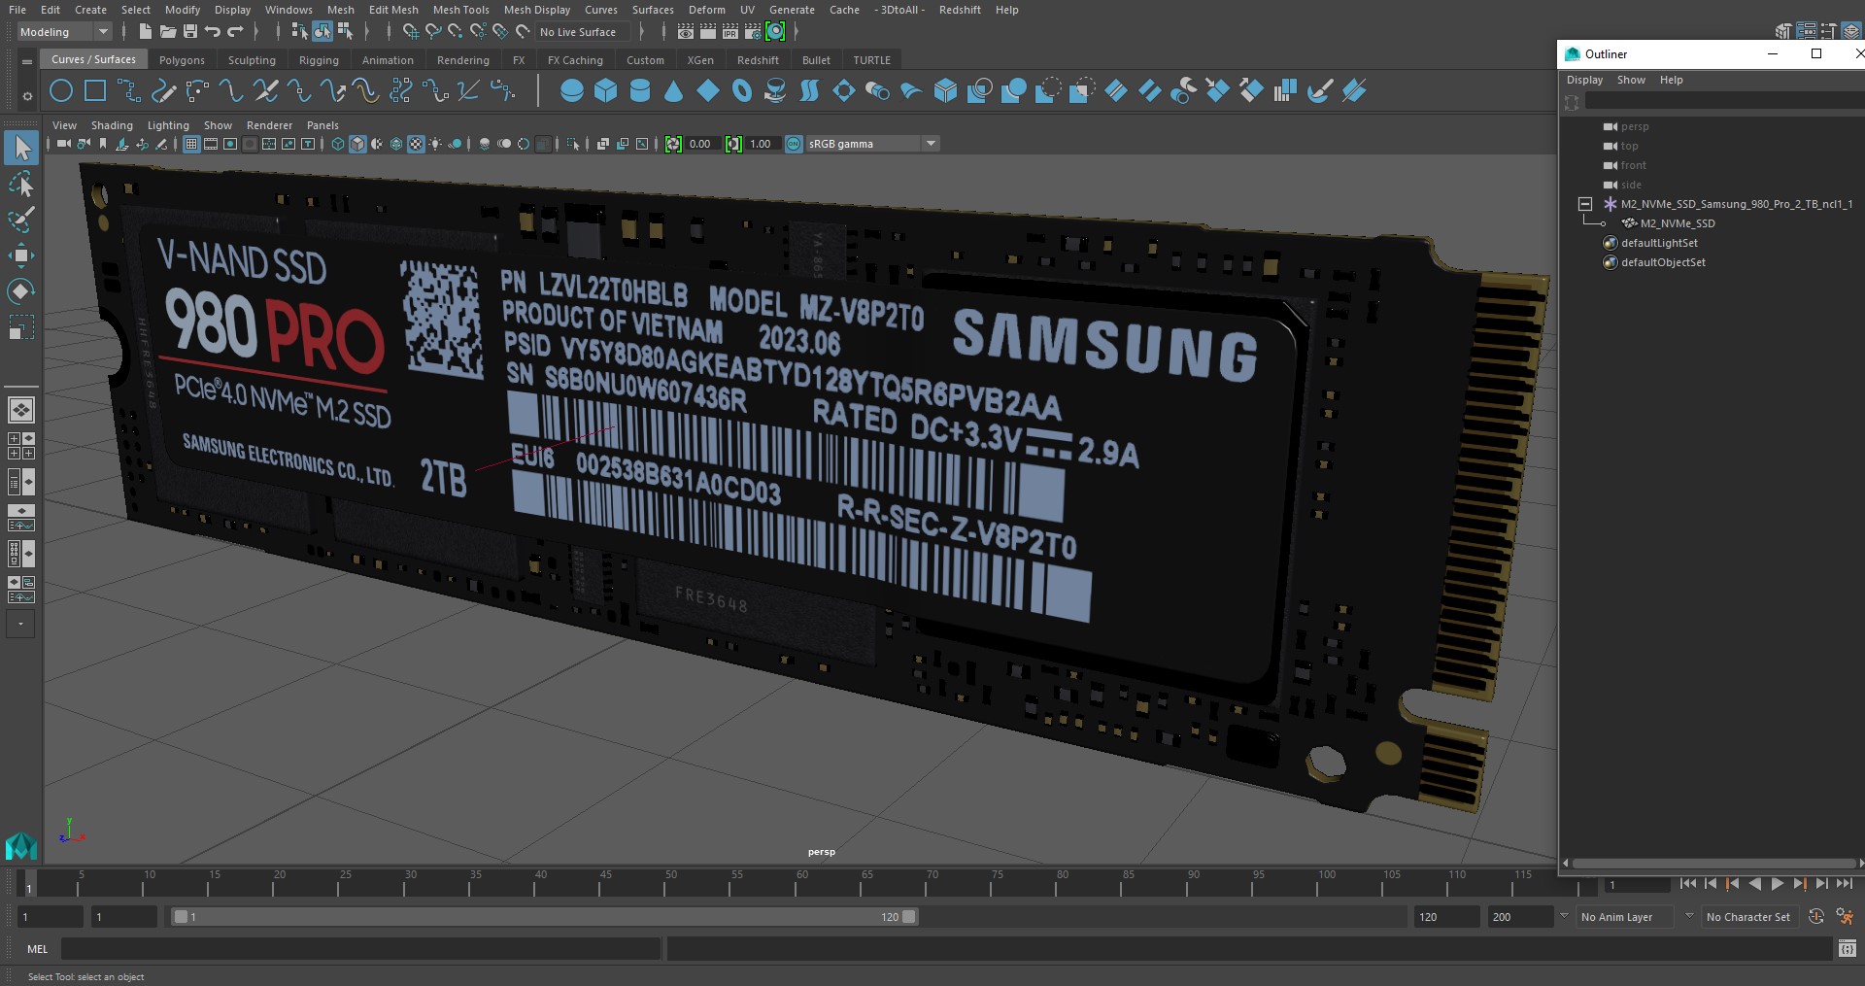Collapse M2_NVMe_SSD_Samsung_980_Pro node in Outliner
The width and height of the screenshot is (1865, 986).
coord(1585,204)
